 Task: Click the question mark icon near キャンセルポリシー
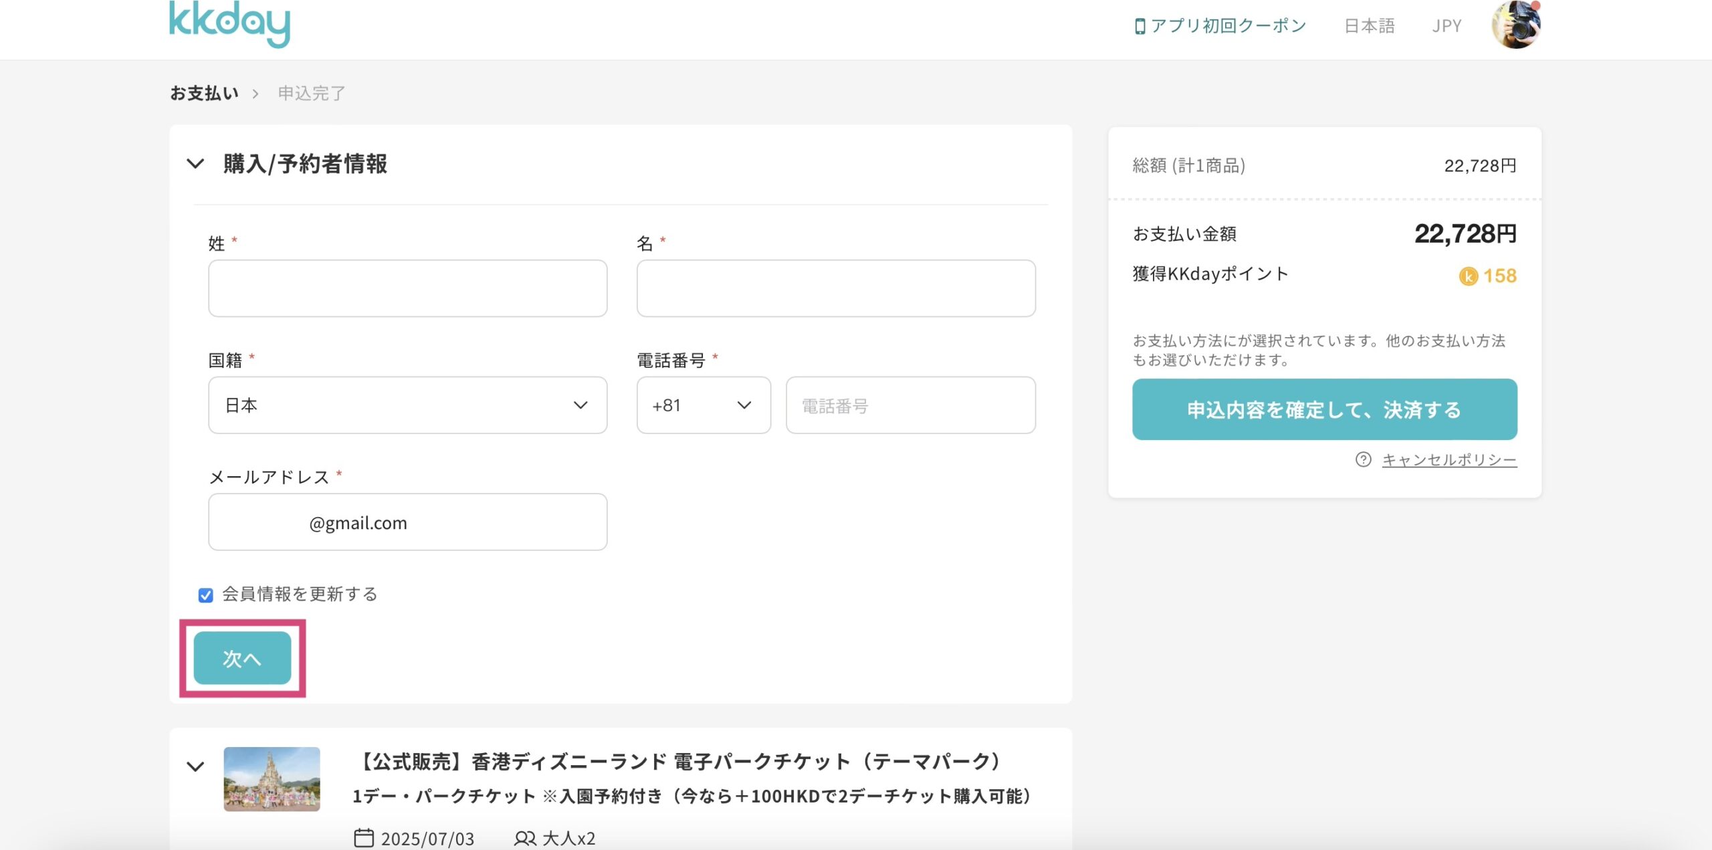1363,459
